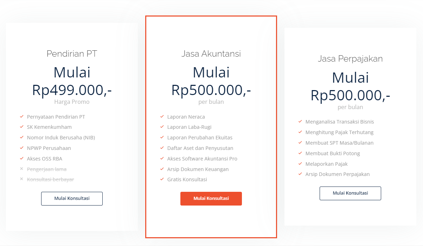423x246 pixels.
Task: Select the Jasa Perpajakan card title
Action: (350, 59)
